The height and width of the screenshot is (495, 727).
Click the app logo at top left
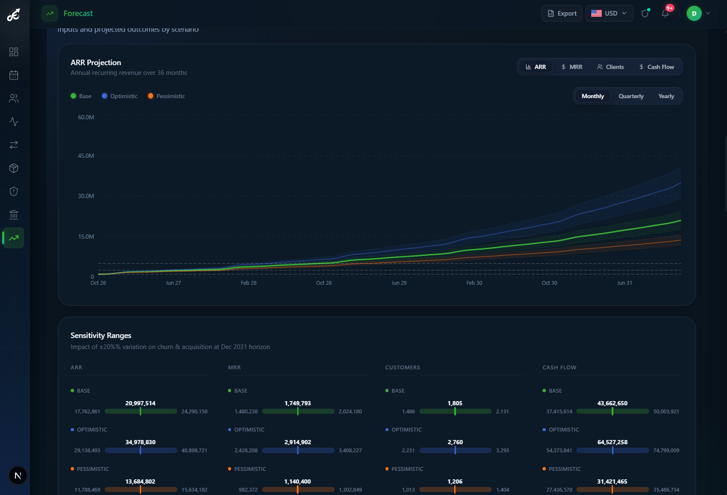(14, 14)
